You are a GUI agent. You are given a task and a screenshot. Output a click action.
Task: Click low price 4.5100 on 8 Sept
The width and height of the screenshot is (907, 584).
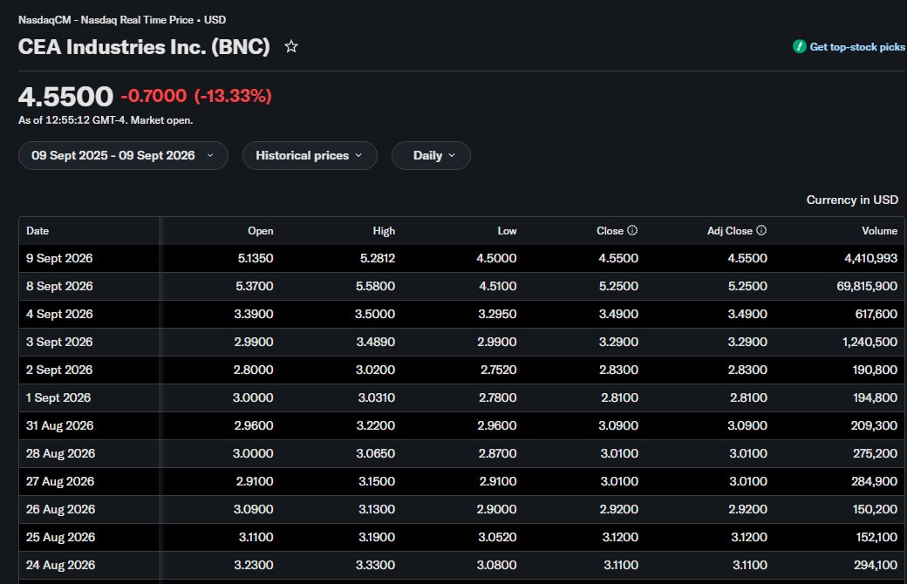coord(497,286)
